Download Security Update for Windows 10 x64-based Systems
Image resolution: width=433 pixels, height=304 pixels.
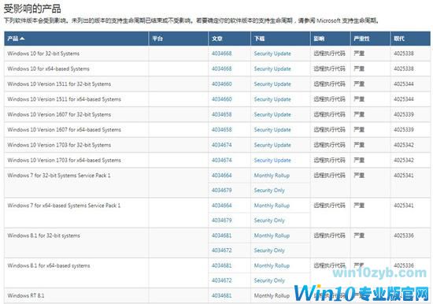click(272, 69)
